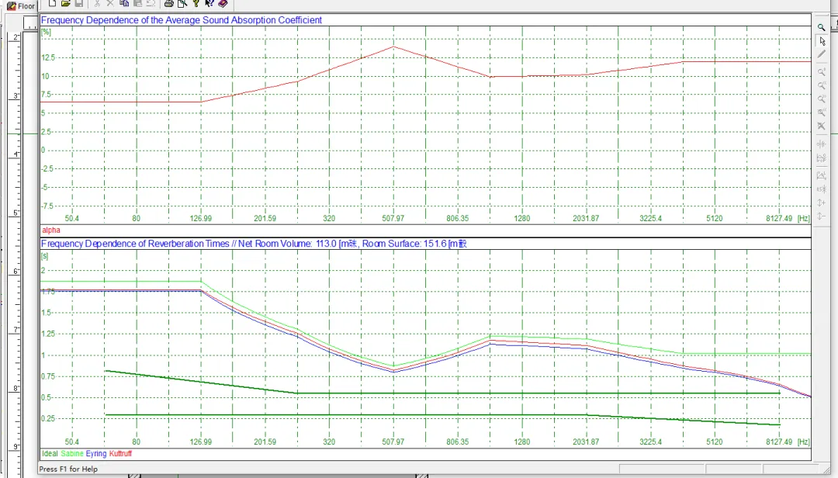Click the vertical scale plus icon
Screen dimensions: 838x478
point(822,203)
